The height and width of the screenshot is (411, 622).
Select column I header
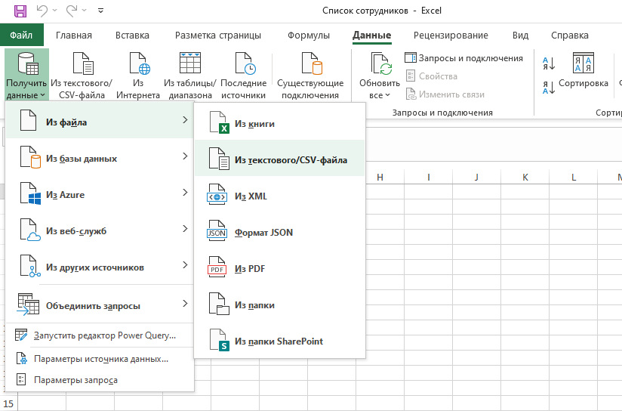coord(429,177)
